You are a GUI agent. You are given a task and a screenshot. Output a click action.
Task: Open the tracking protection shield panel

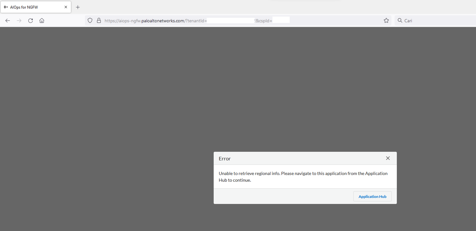(90, 20)
